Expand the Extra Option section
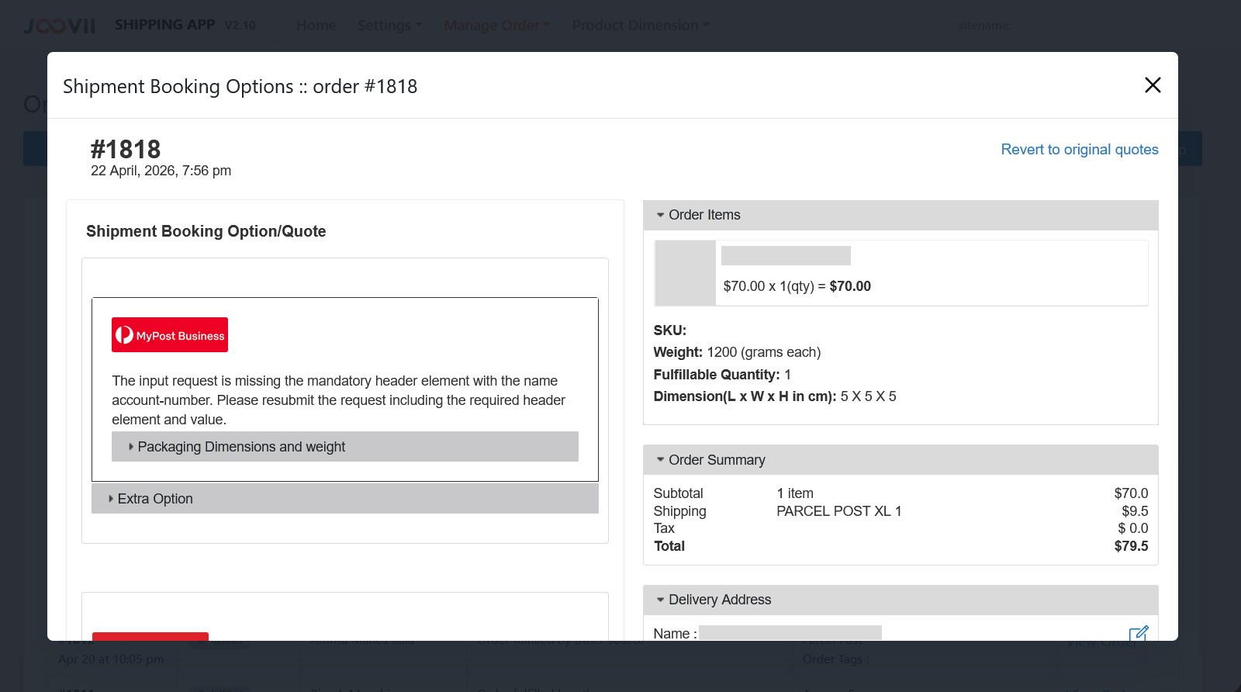The width and height of the screenshot is (1241, 692). [345, 499]
